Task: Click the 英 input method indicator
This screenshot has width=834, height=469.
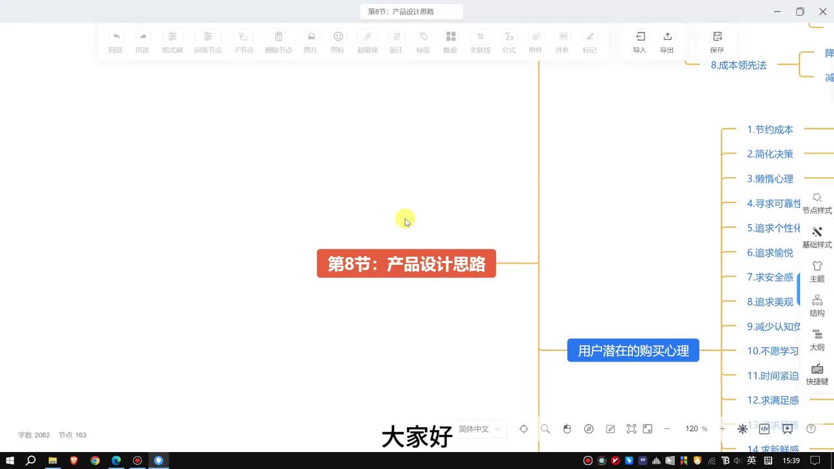Action: pyautogui.click(x=751, y=461)
